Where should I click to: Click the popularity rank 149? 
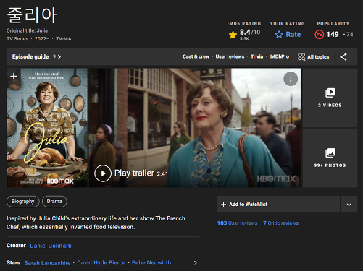(333, 34)
